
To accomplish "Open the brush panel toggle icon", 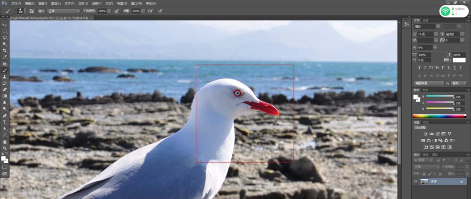I will click(x=32, y=11).
